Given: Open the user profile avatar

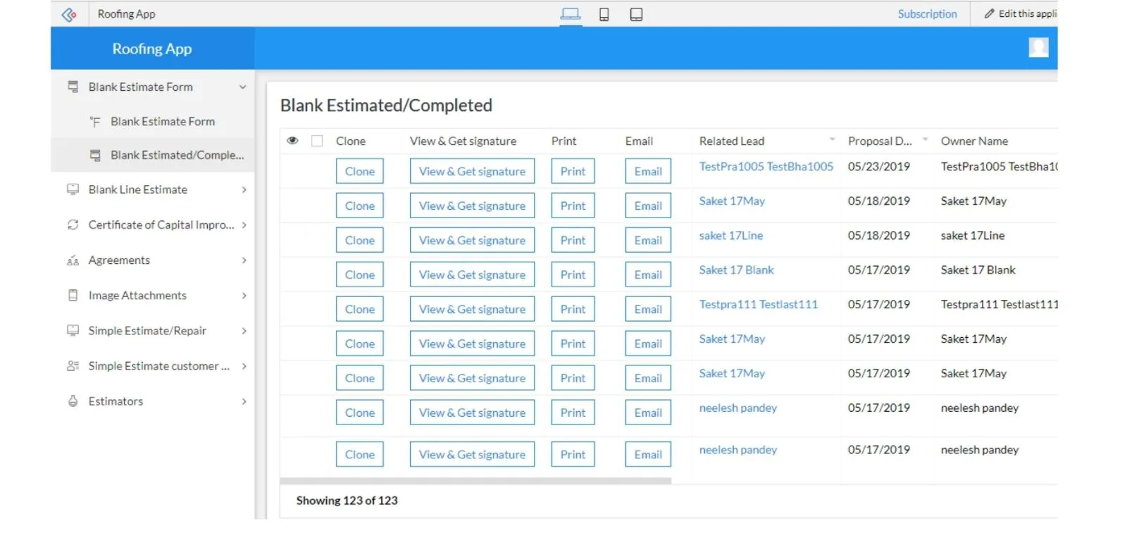Looking at the screenshot, I should pos(1038,47).
